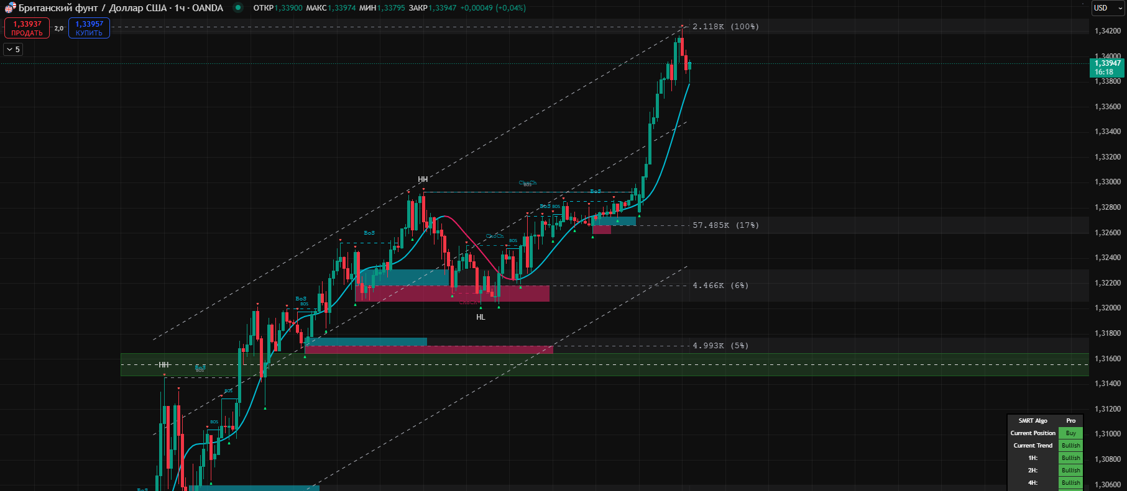Click the 4.993K (5%) volume label
The image size is (1127, 491).
720,346
